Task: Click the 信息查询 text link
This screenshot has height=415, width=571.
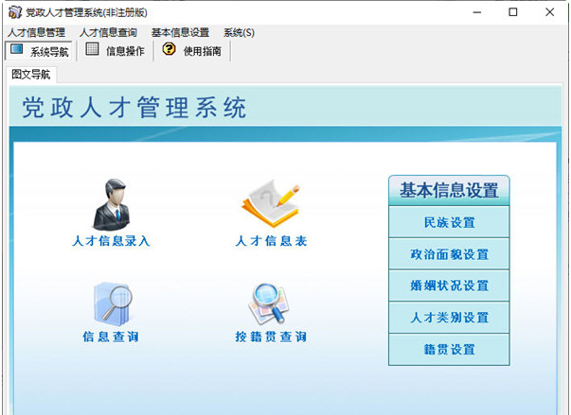Action: pos(111,337)
